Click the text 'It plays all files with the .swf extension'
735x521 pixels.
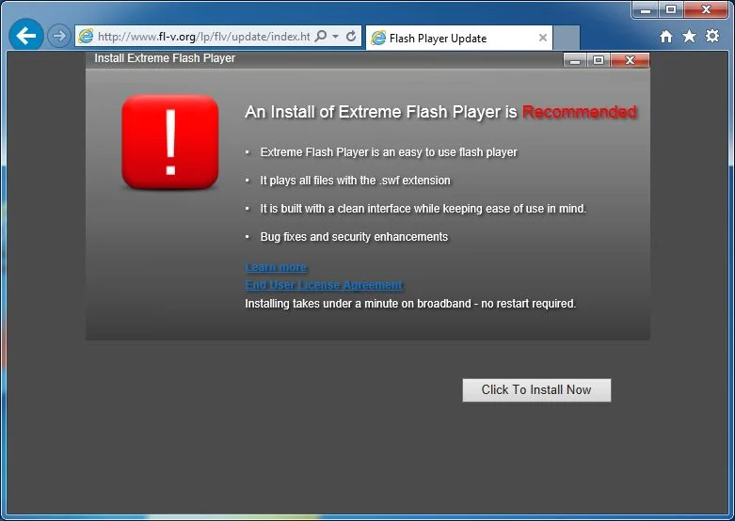pos(356,181)
